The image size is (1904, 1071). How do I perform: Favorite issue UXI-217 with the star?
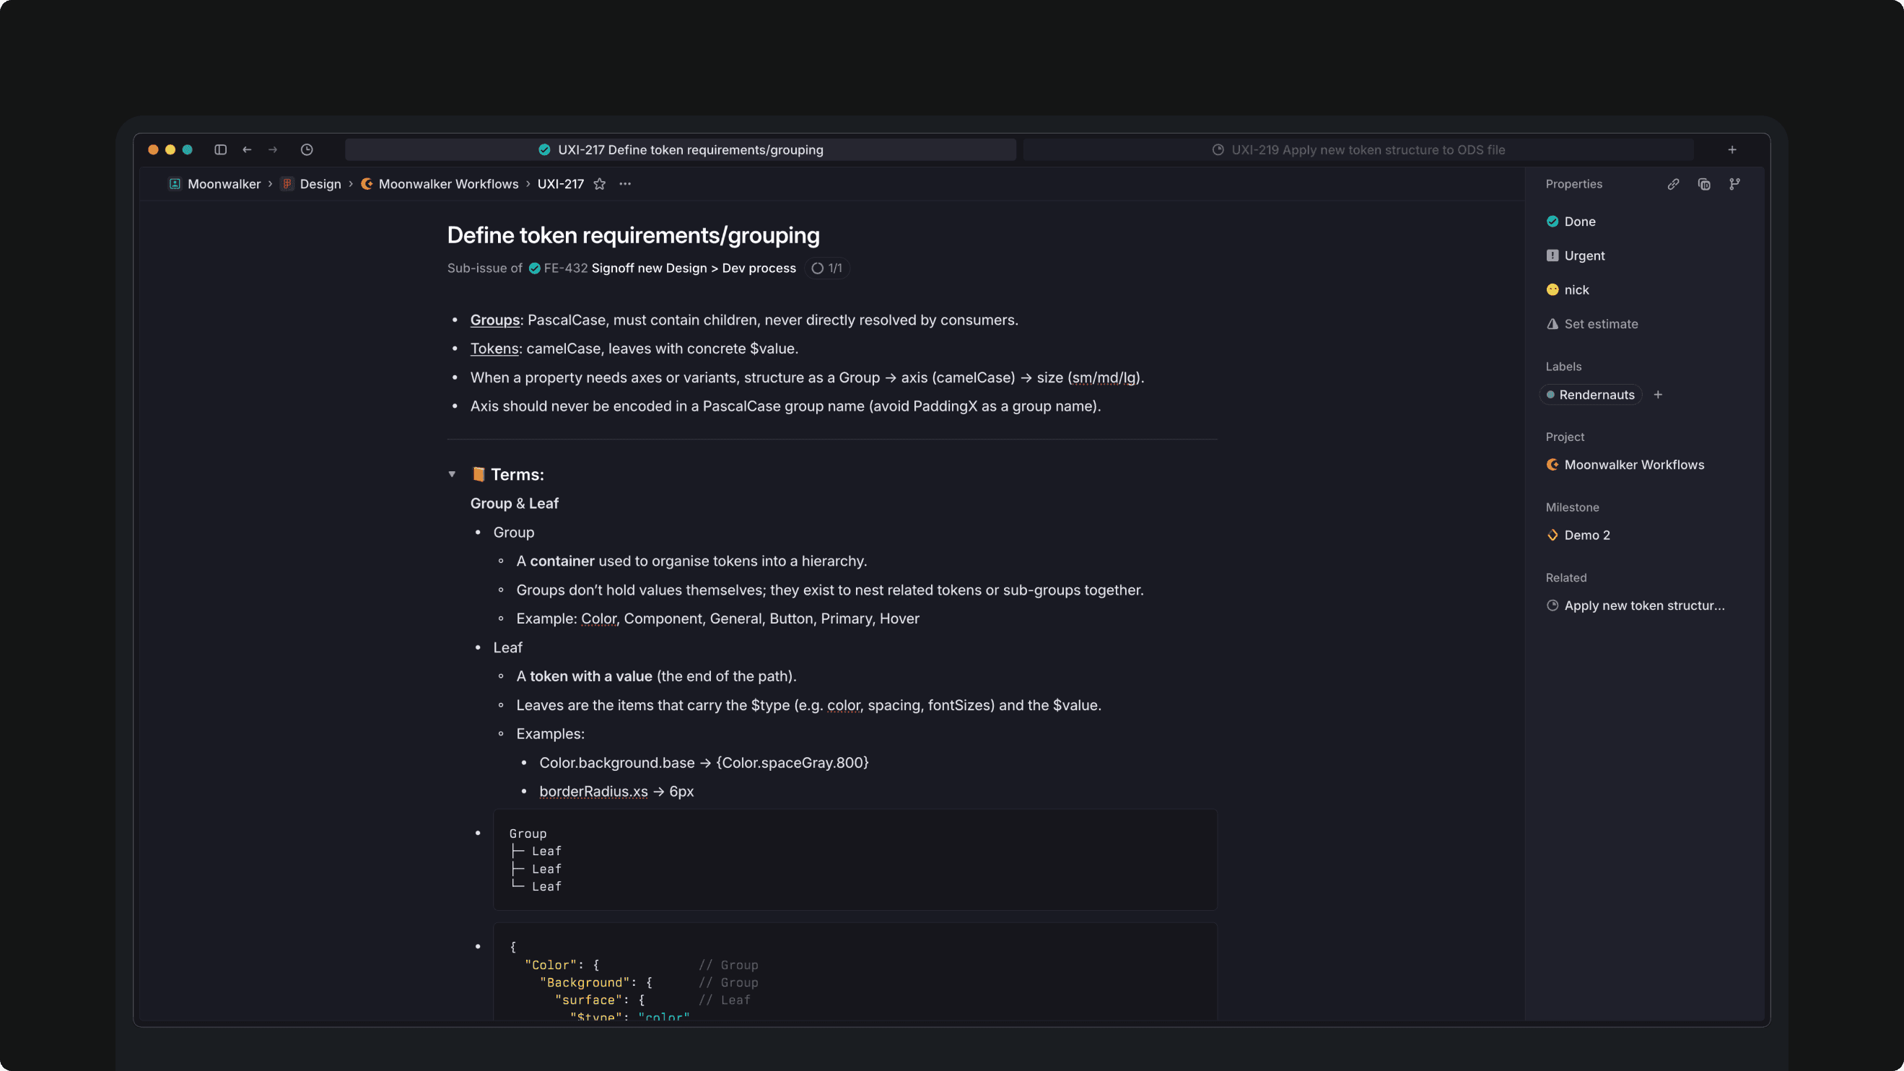click(600, 184)
